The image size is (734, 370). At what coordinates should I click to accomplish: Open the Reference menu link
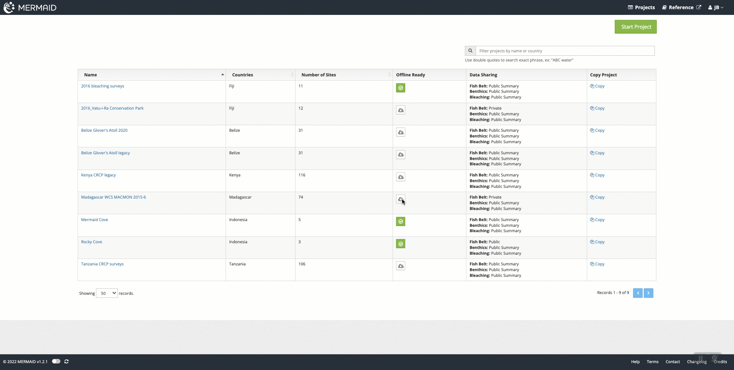coord(681,8)
